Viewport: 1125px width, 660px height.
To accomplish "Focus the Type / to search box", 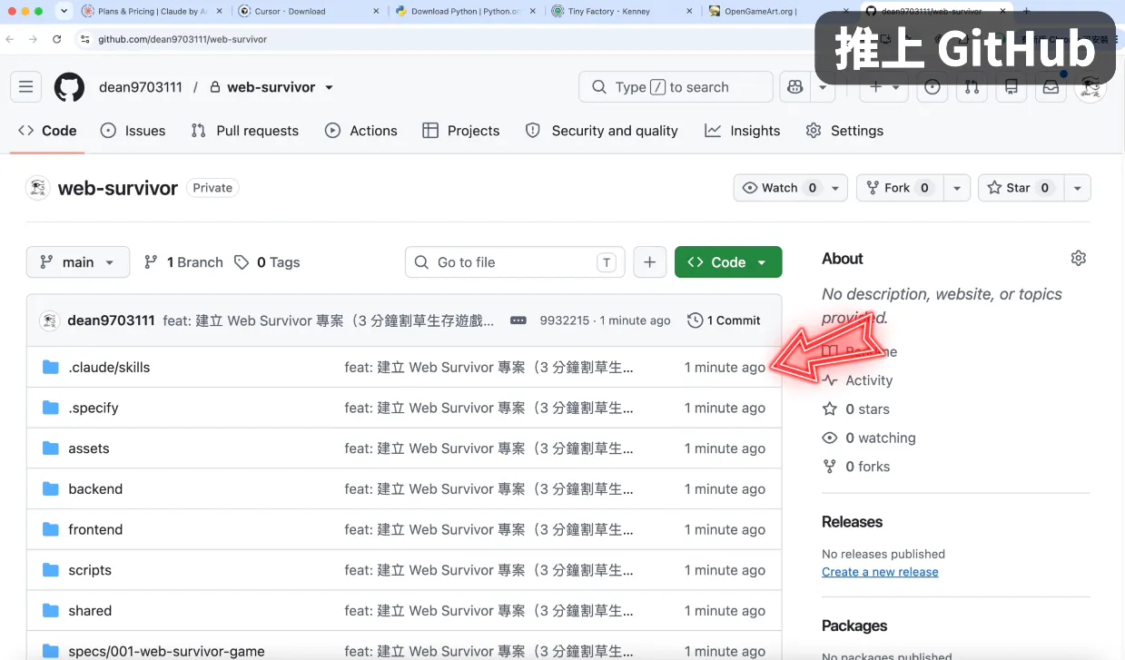I will [676, 87].
